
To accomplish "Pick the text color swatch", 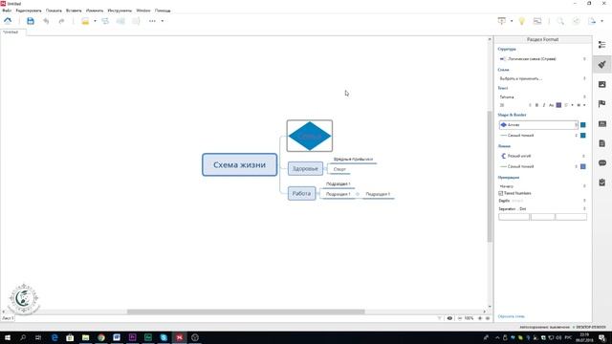I will (x=558, y=105).
